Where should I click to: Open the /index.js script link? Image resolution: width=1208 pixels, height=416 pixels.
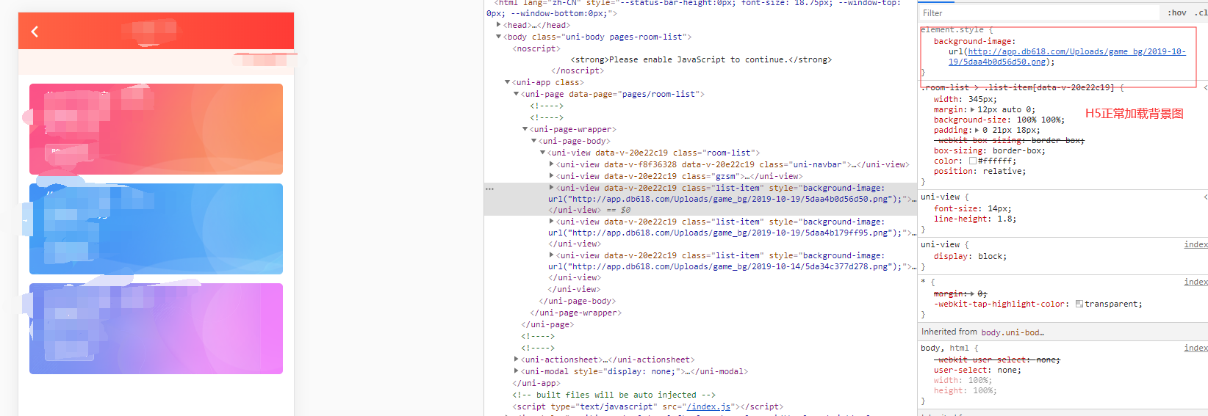tap(708, 406)
